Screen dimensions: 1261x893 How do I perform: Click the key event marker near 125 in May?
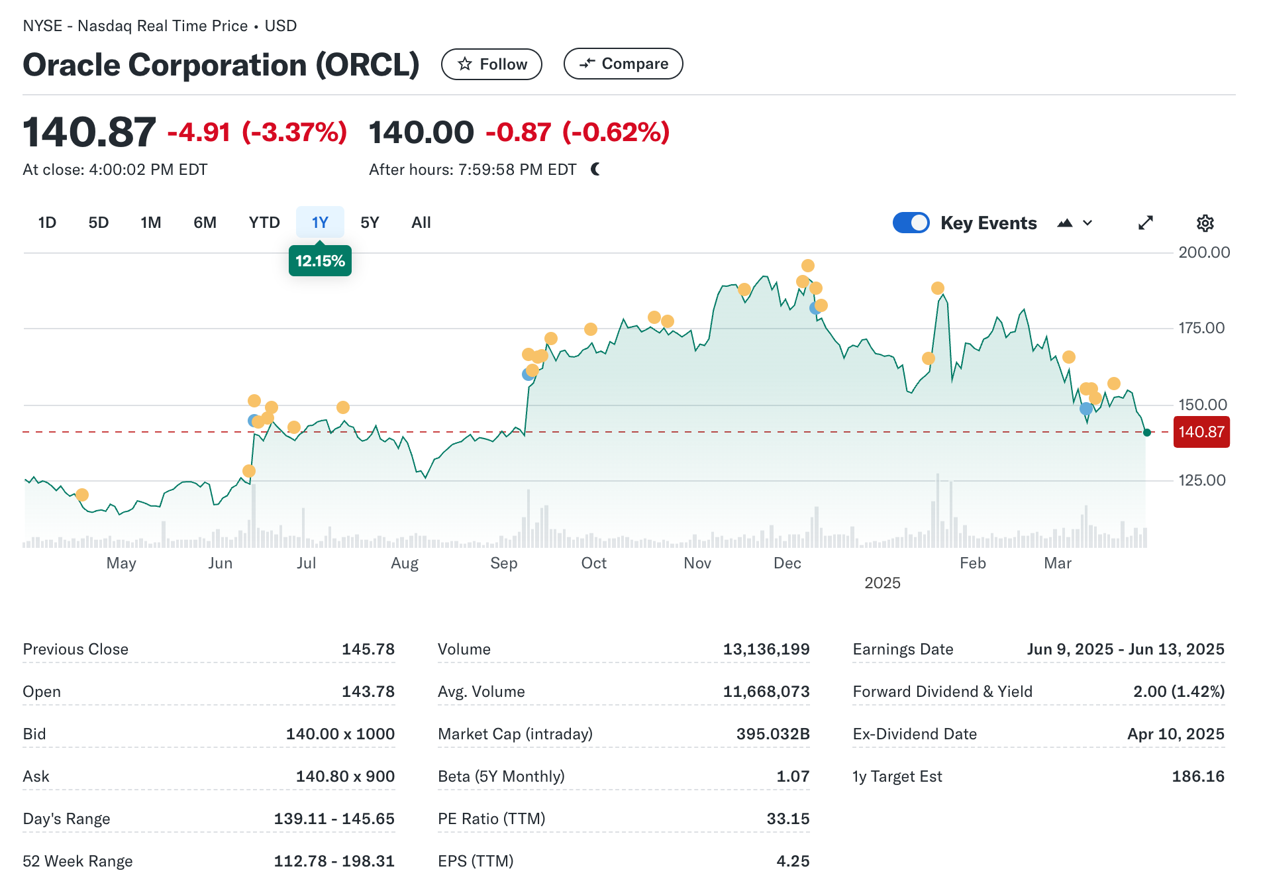pos(82,495)
